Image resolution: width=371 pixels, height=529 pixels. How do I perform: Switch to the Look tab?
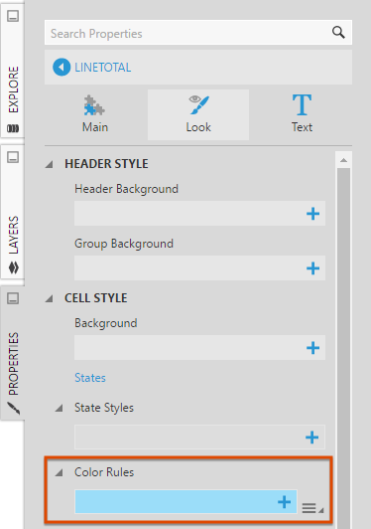click(198, 114)
